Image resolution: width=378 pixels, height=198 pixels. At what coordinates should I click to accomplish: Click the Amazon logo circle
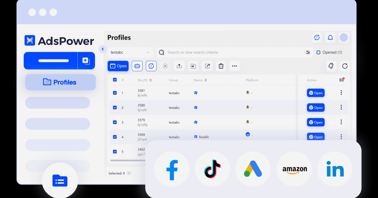[294, 169]
